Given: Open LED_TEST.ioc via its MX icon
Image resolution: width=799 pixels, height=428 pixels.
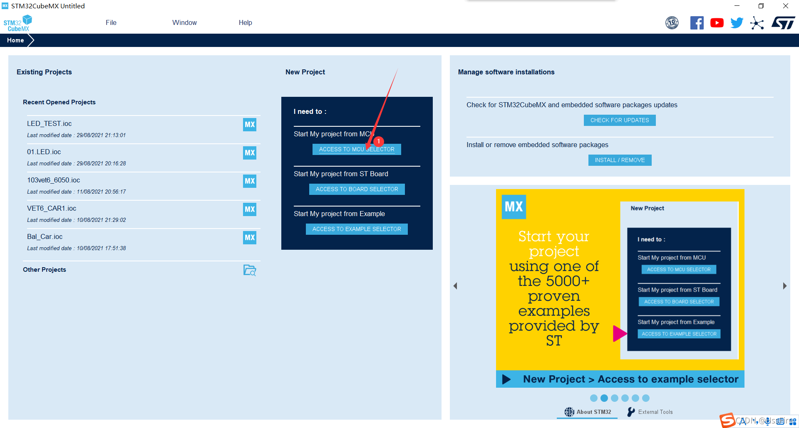Looking at the screenshot, I should pos(250,124).
